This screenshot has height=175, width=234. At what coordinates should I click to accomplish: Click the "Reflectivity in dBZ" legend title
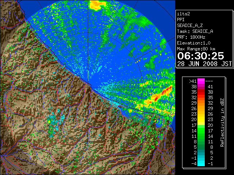point(222,122)
